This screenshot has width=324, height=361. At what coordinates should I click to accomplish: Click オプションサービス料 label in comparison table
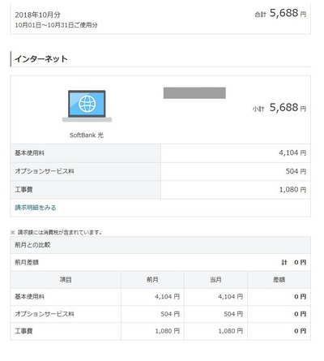click(45, 314)
